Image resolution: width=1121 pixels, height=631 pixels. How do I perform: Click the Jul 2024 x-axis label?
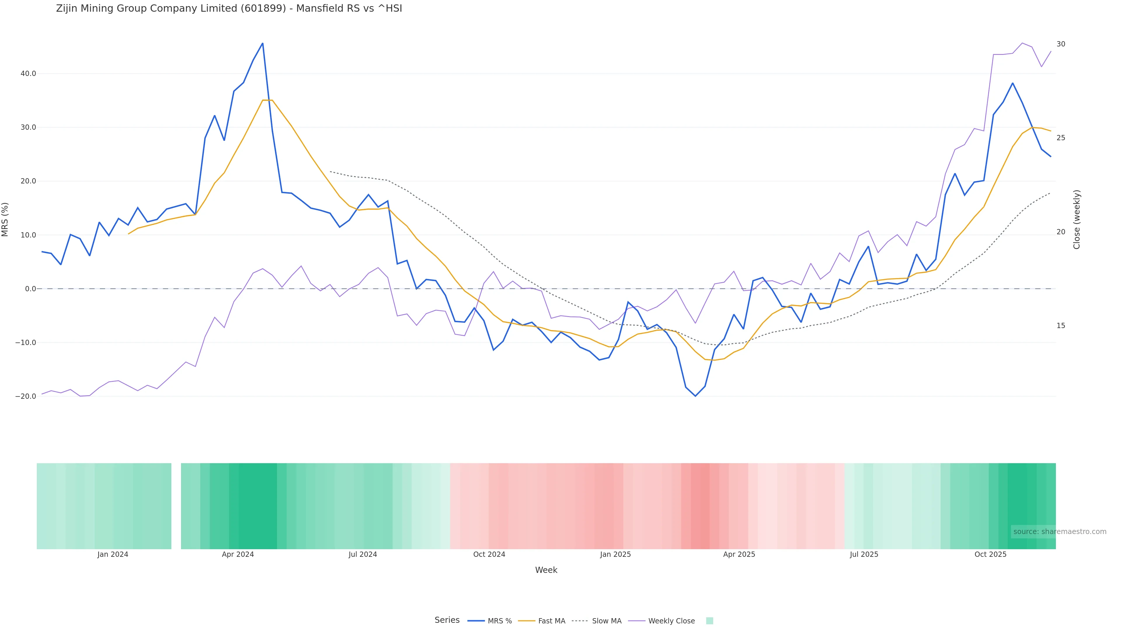pyautogui.click(x=363, y=554)
